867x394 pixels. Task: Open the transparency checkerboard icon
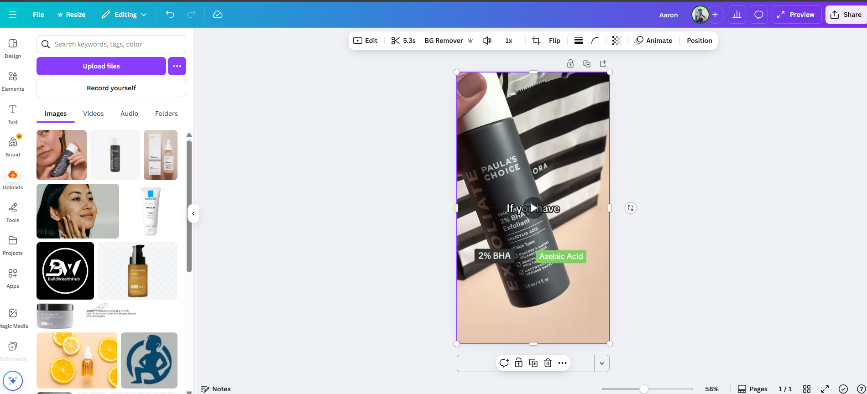click(x=616, y=41)
